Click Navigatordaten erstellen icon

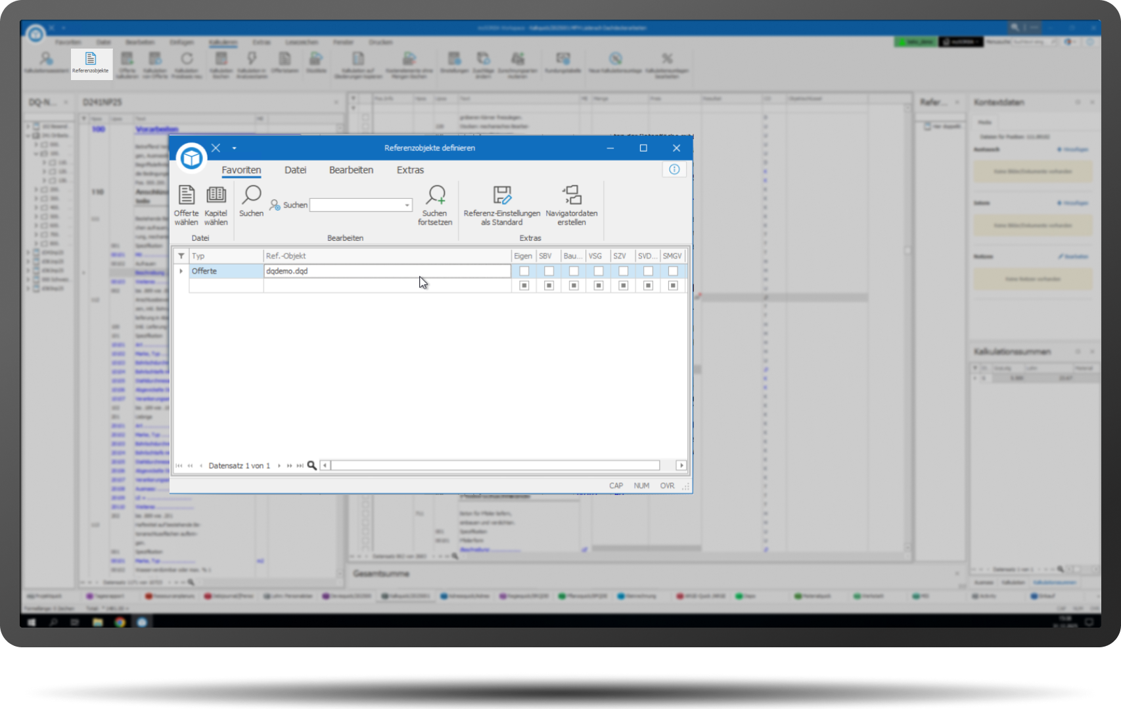coord(572,196)
